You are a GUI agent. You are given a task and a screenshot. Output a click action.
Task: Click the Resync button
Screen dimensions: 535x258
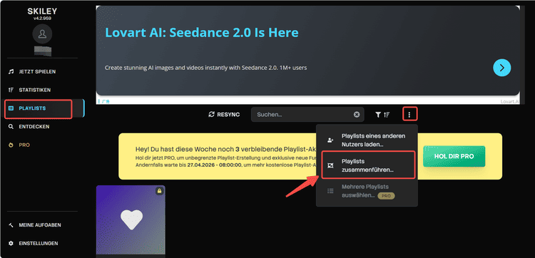pyautogui.click(x=224, y=115)
